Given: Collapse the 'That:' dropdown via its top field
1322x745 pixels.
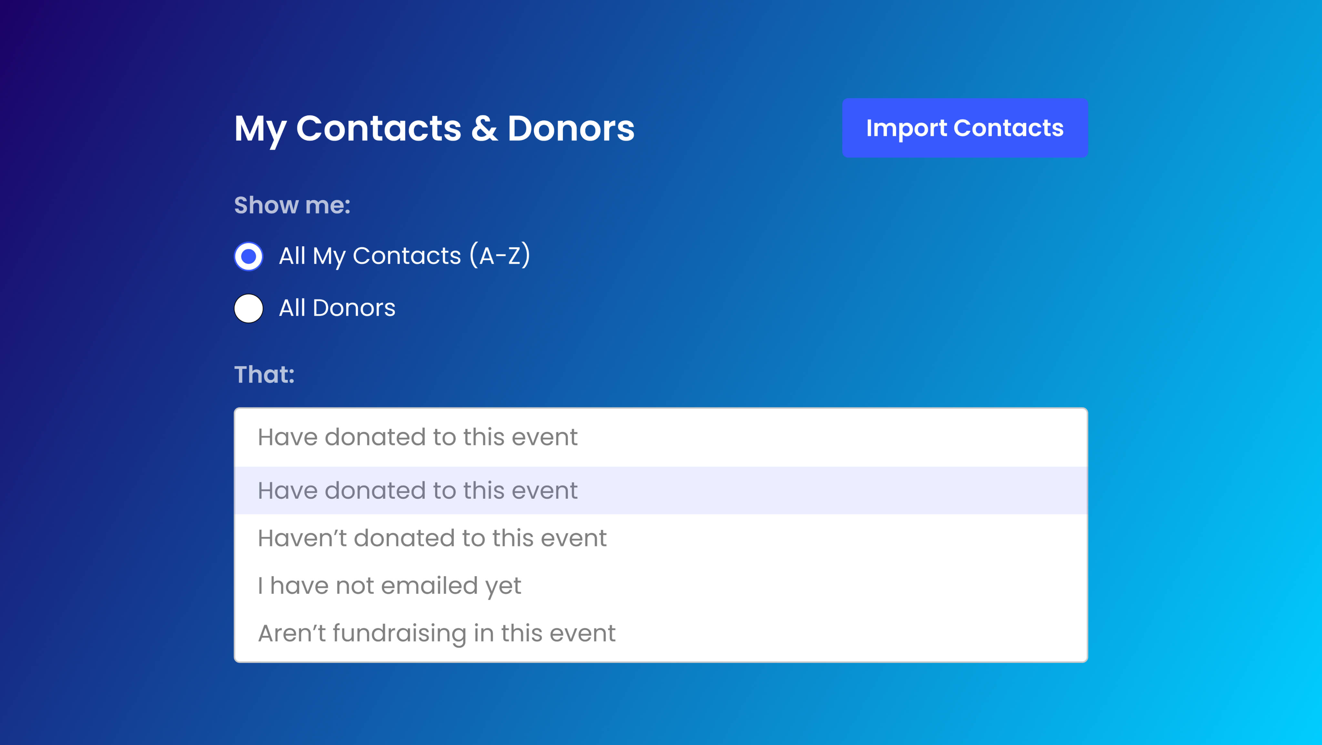Looking at the screenshot, I should coord(660,437).
